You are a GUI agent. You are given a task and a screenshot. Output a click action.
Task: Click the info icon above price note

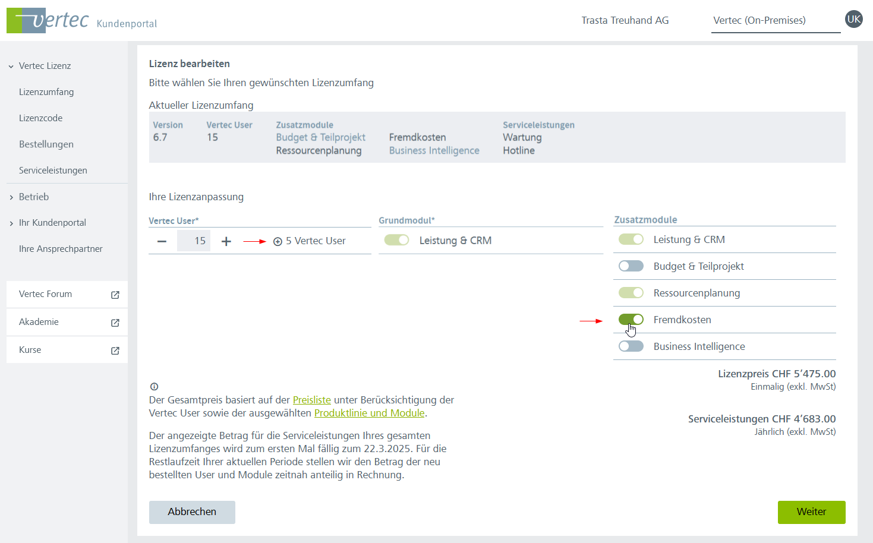coord(155,386)
